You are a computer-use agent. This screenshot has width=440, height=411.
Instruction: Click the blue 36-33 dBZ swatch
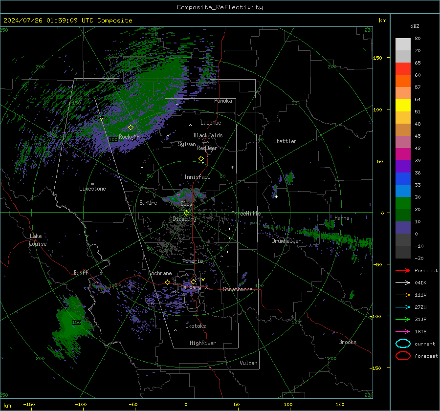pyautogui.click(x=403, y=179)
